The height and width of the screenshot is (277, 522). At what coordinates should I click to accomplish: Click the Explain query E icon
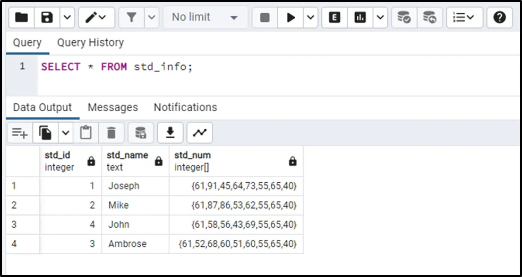(335, 17)
